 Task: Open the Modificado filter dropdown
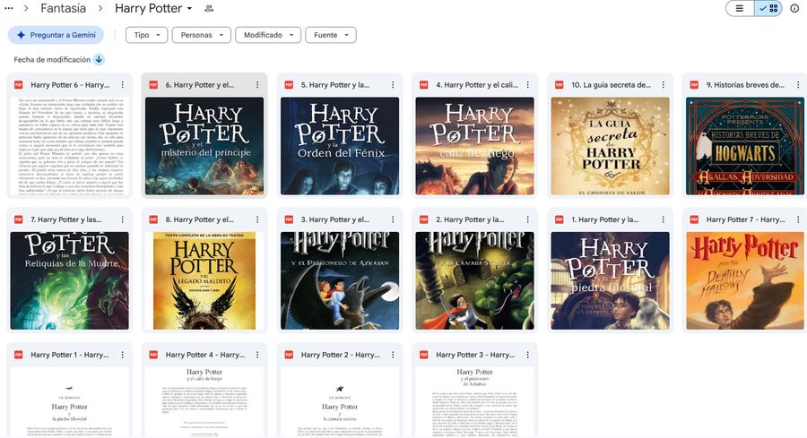[x=268, y=35]
